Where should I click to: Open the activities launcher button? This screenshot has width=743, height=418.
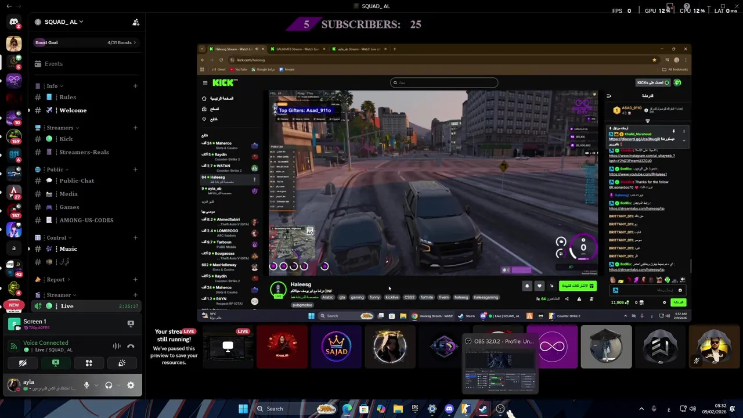coord(89,363)
